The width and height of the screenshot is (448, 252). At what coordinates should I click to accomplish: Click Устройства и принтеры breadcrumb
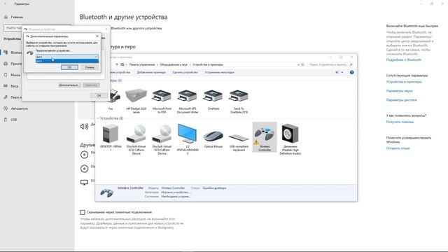pos(208,64)
